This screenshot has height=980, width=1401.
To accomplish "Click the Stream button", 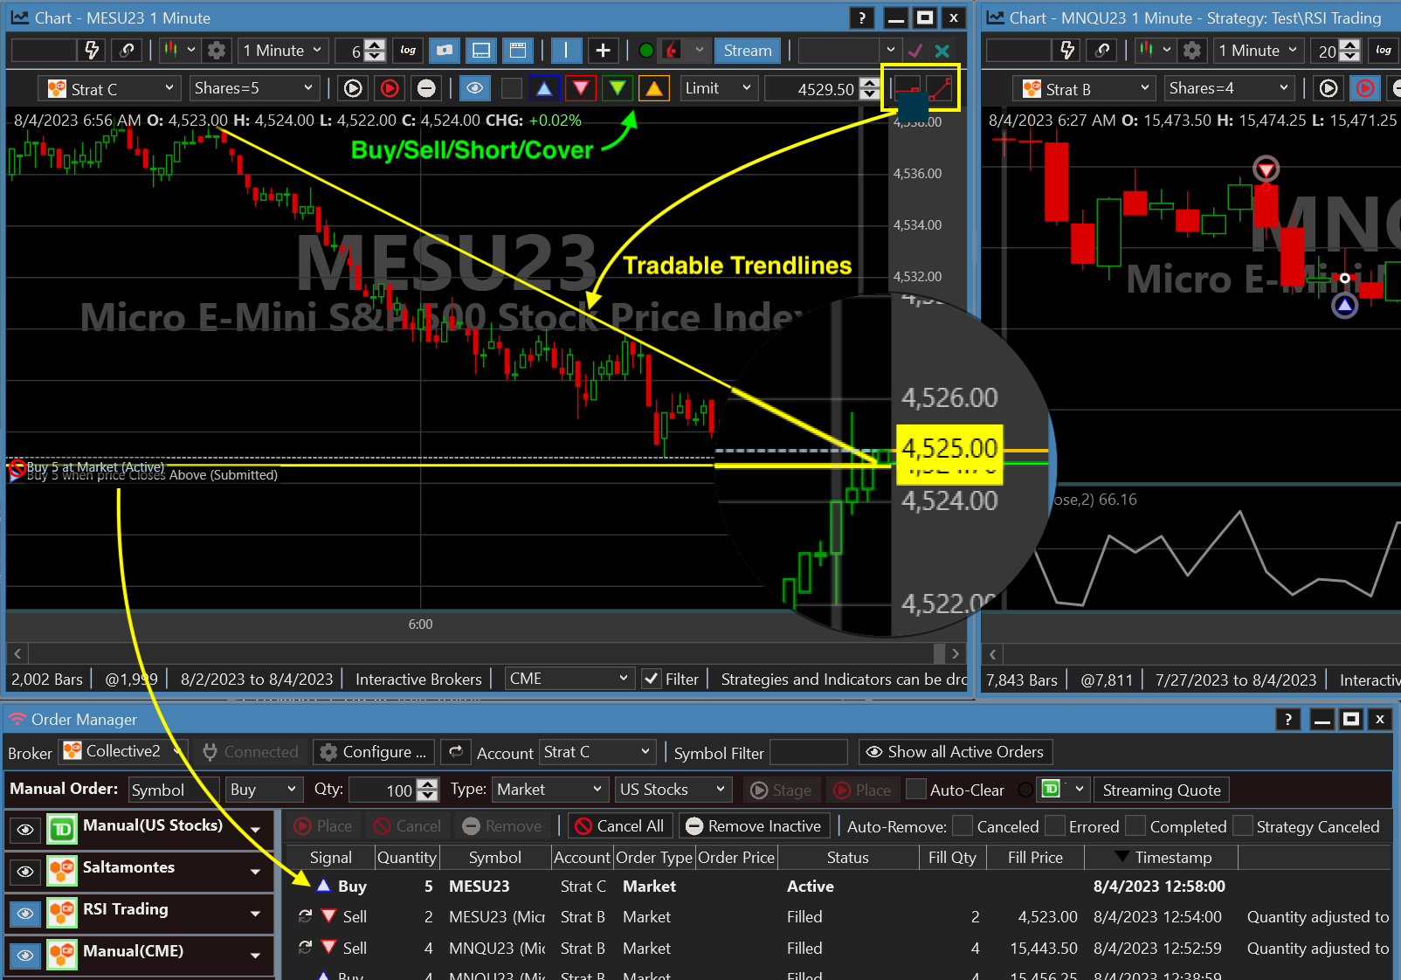I will tap(747, 51).
